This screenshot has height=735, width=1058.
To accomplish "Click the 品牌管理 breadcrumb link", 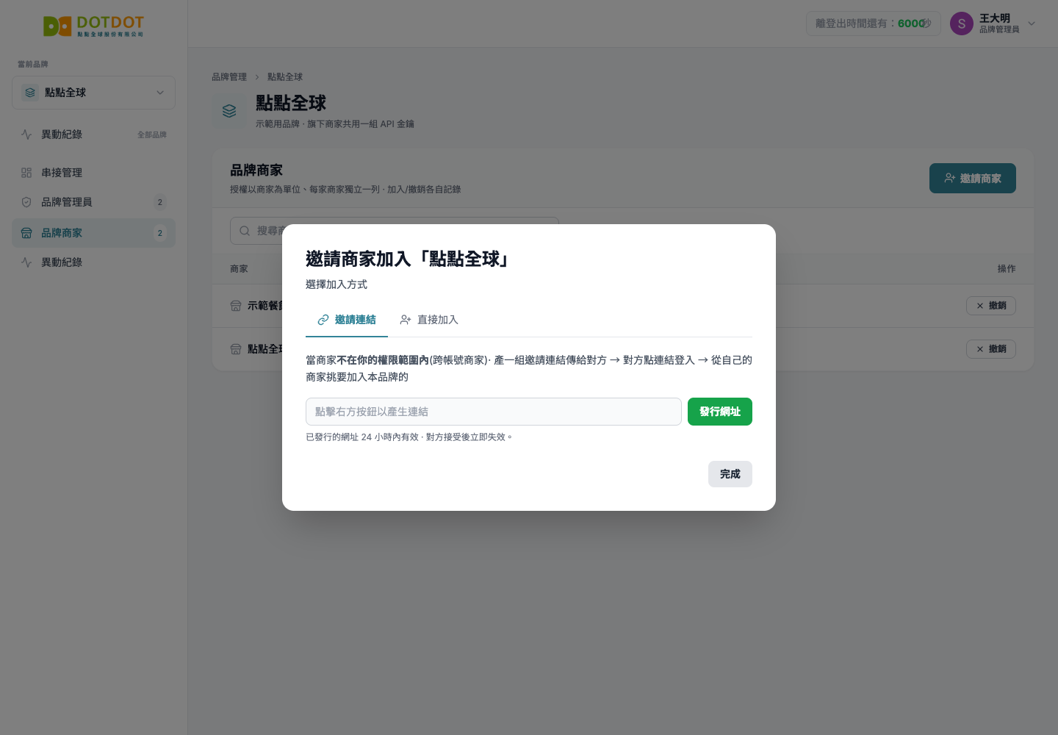I will coord(229,76).
